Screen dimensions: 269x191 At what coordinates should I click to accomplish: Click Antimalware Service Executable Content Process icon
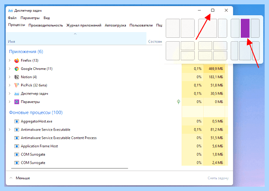point(16,138)
